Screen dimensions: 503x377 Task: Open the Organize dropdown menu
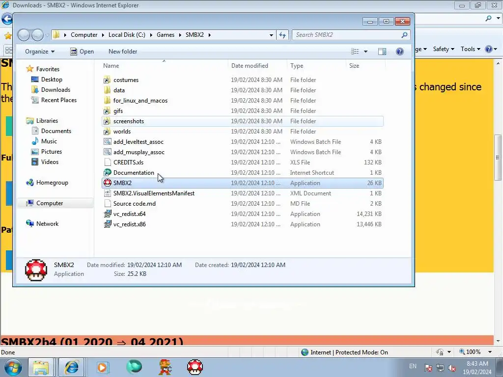(40, 52)
